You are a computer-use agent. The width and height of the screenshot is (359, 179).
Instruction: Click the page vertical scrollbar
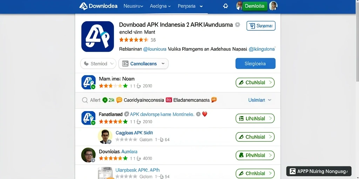tap(357, 41)
